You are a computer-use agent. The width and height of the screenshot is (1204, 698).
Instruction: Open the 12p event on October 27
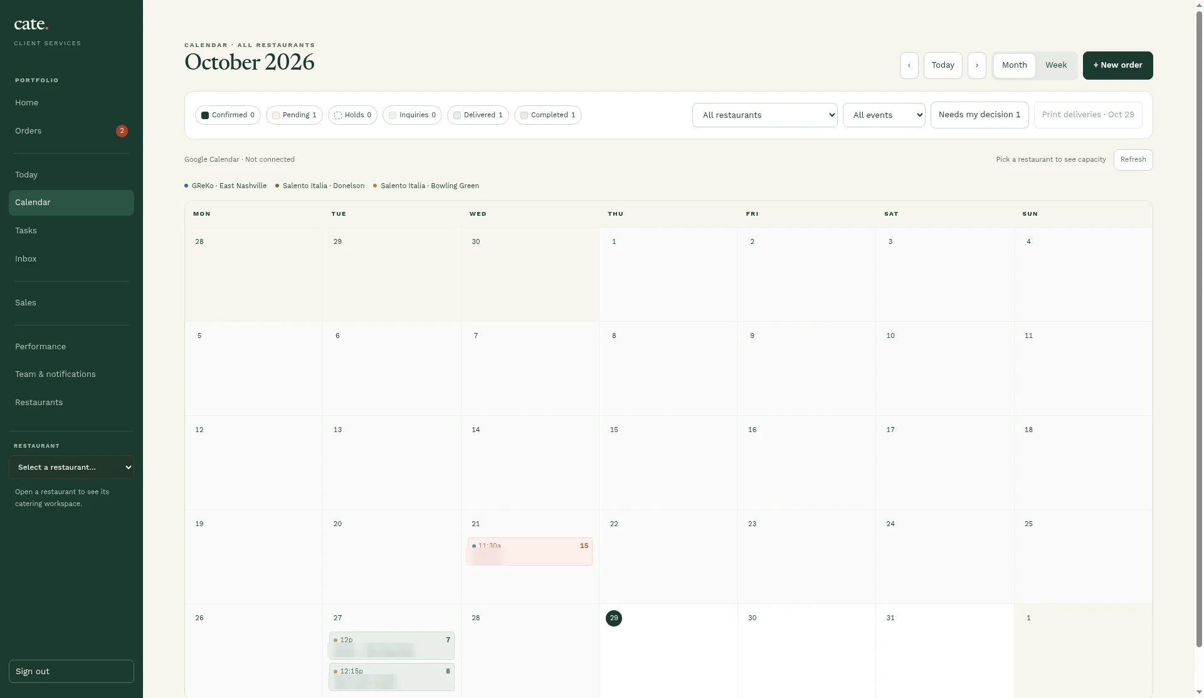point(391,646)
